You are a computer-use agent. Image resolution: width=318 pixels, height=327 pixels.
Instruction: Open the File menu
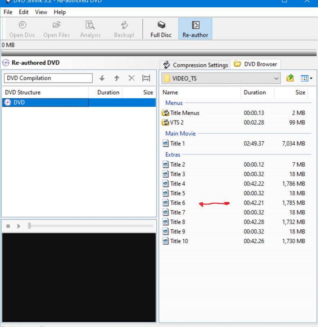coord(8,12)
